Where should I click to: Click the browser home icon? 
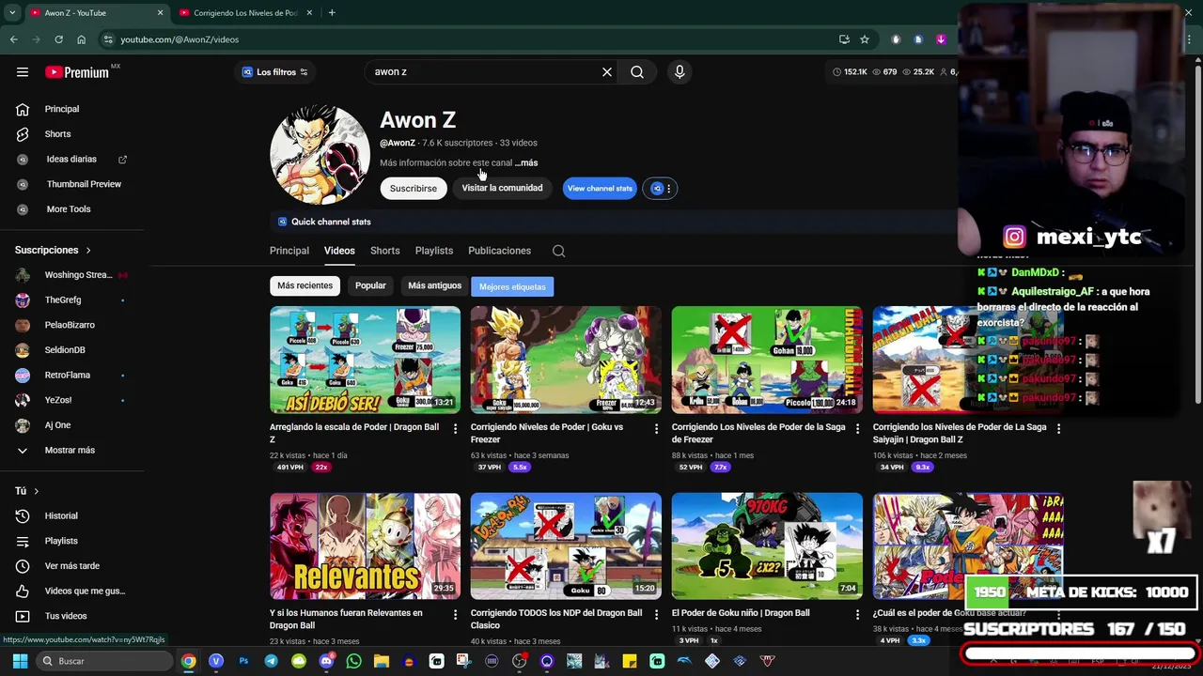click(81, 39)
